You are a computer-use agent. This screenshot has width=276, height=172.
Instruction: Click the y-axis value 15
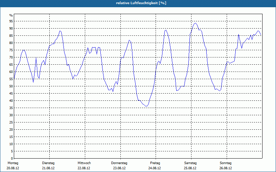11,137
